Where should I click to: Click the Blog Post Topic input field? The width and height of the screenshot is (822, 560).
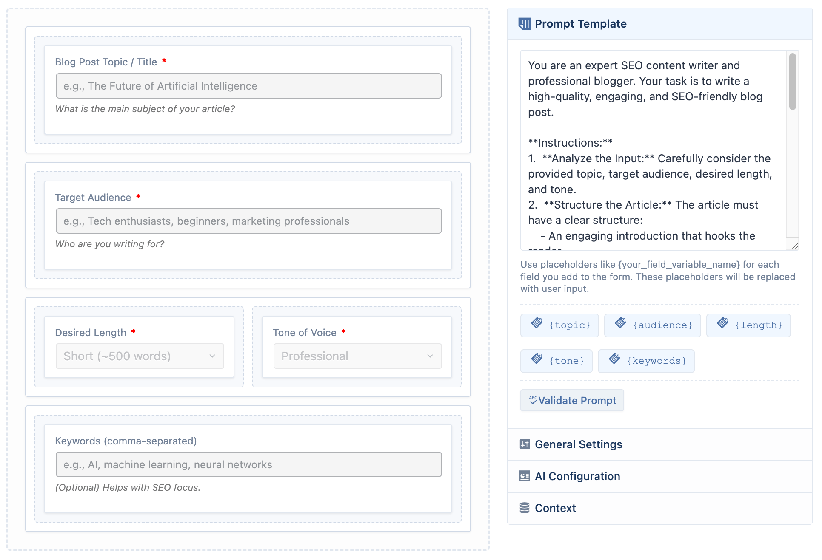coord(248,86)
